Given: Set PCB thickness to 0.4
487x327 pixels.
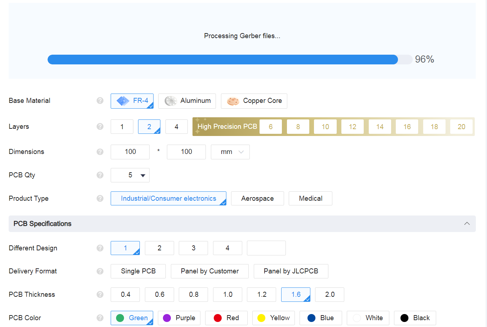Looking at the screenshot, I should 125,295.
